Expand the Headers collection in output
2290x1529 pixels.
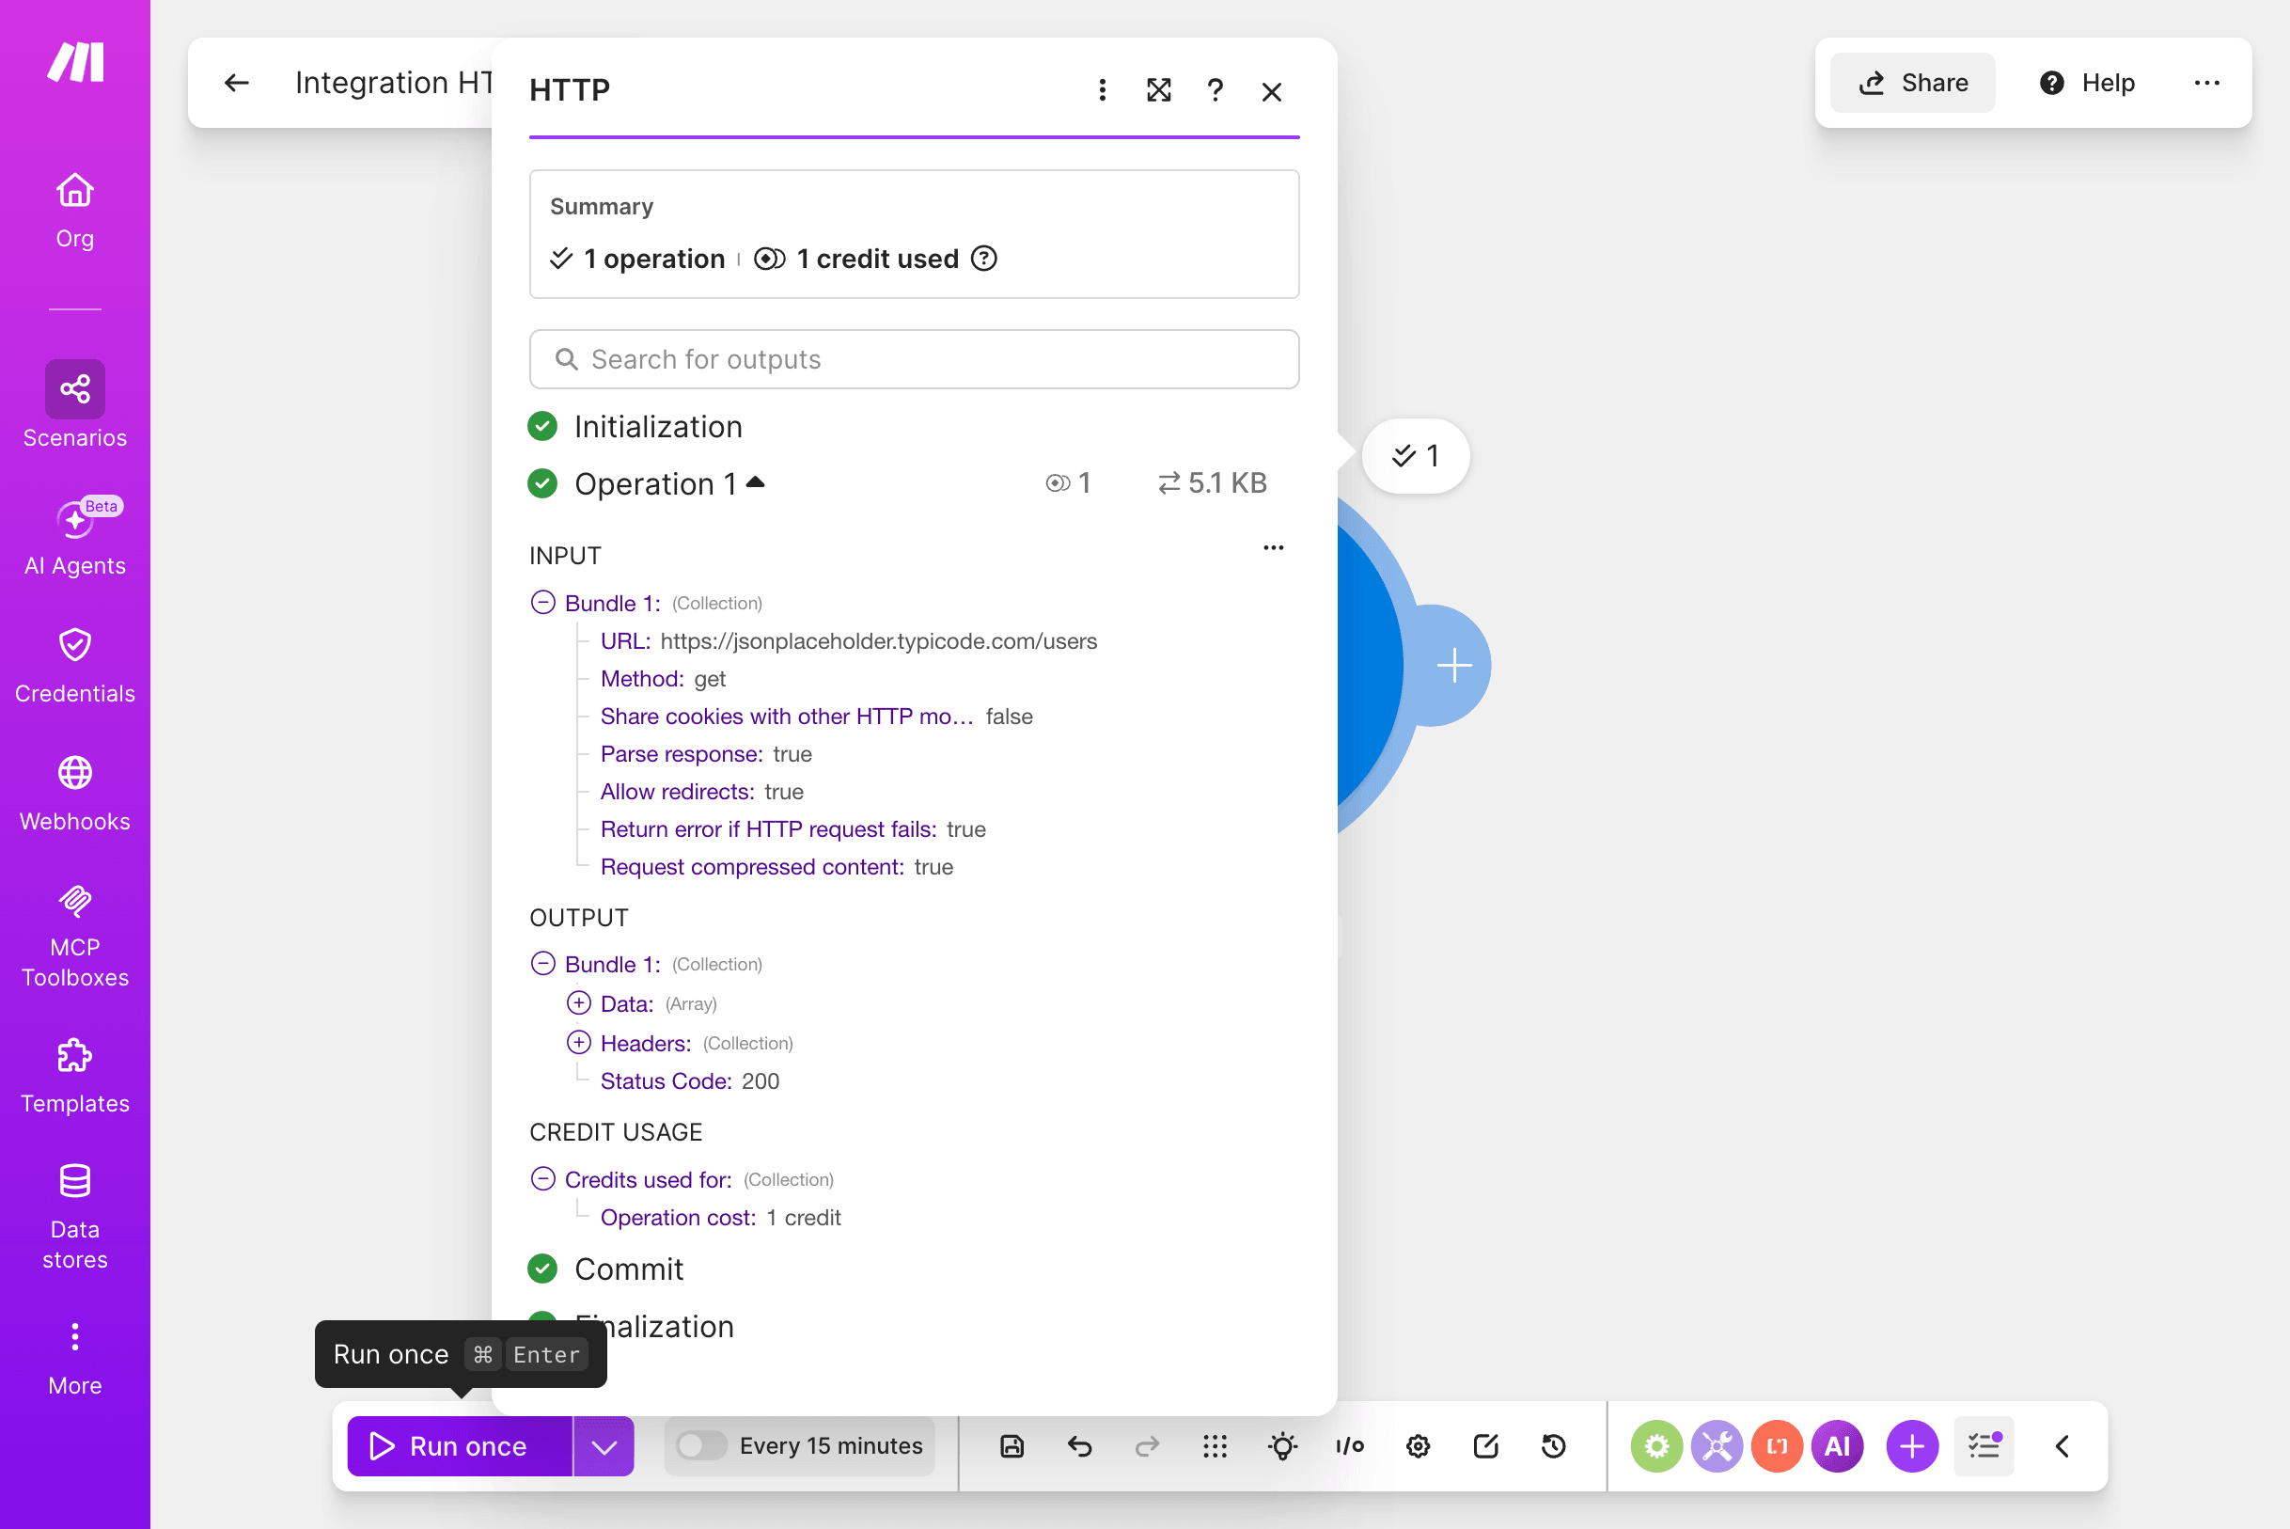tap(579, 1044)
